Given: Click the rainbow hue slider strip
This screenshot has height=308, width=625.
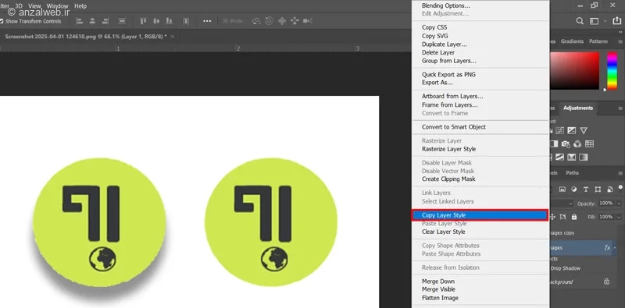Looking at the screenshot, I should 612,70.
